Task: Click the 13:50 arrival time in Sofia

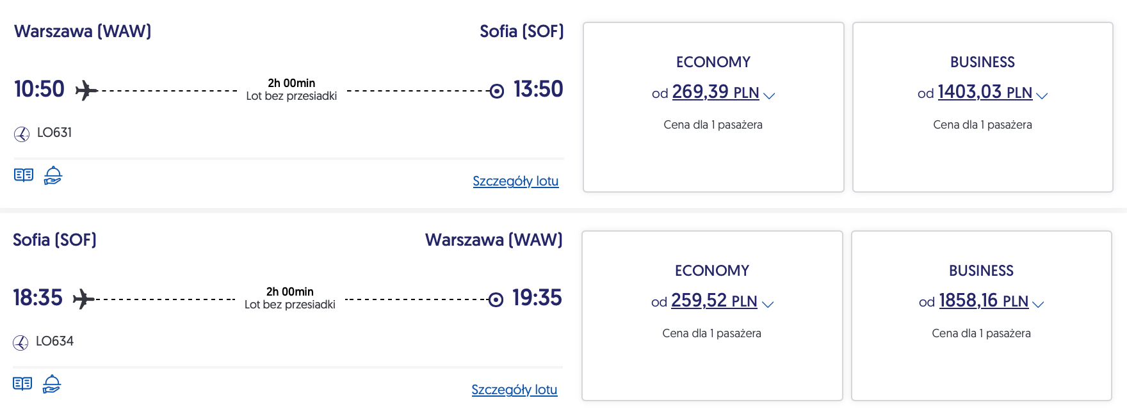Action: tap(538, 89)
